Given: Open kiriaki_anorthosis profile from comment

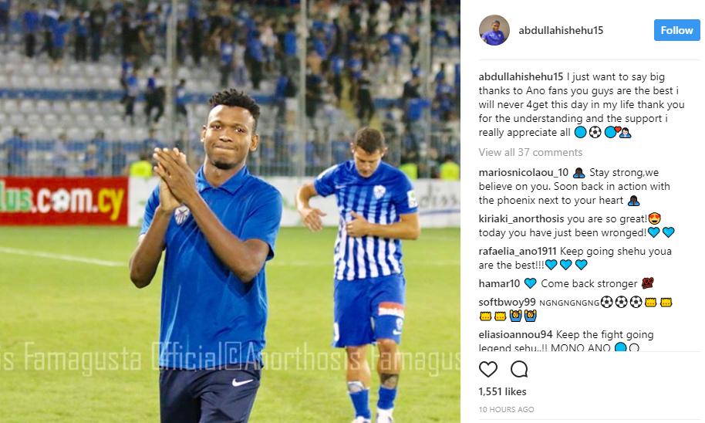Looking at the screenshot, I should point(521,219).
